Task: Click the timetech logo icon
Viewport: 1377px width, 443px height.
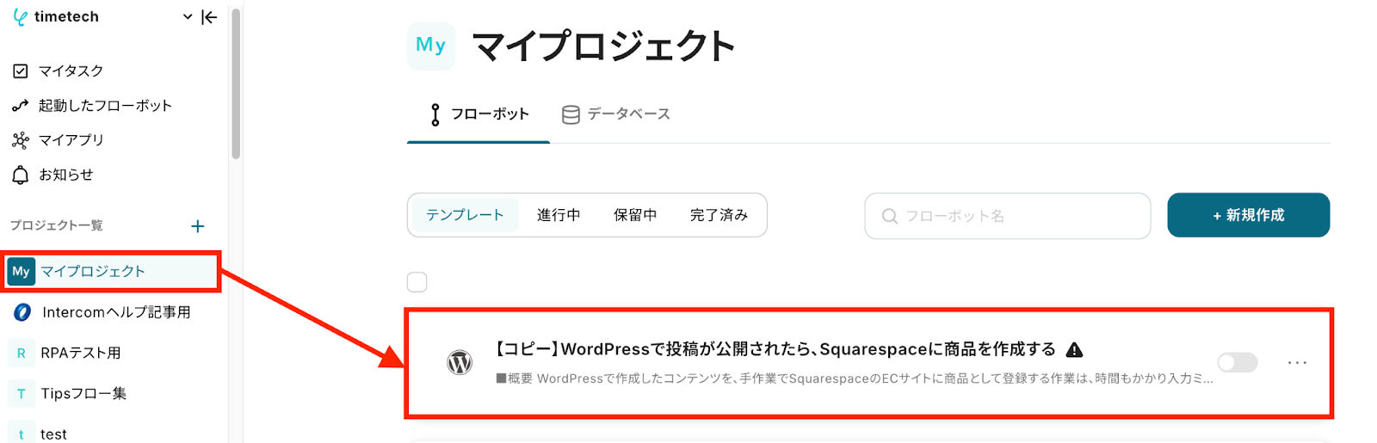Action: (x=20, y=17)
